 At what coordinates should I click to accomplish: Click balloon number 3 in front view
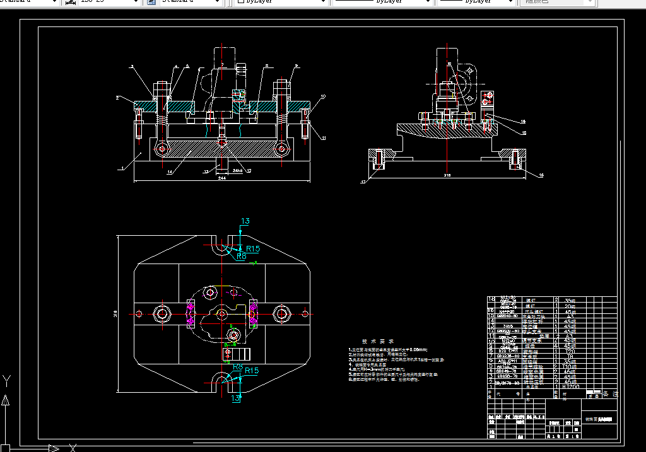point(132,66)
